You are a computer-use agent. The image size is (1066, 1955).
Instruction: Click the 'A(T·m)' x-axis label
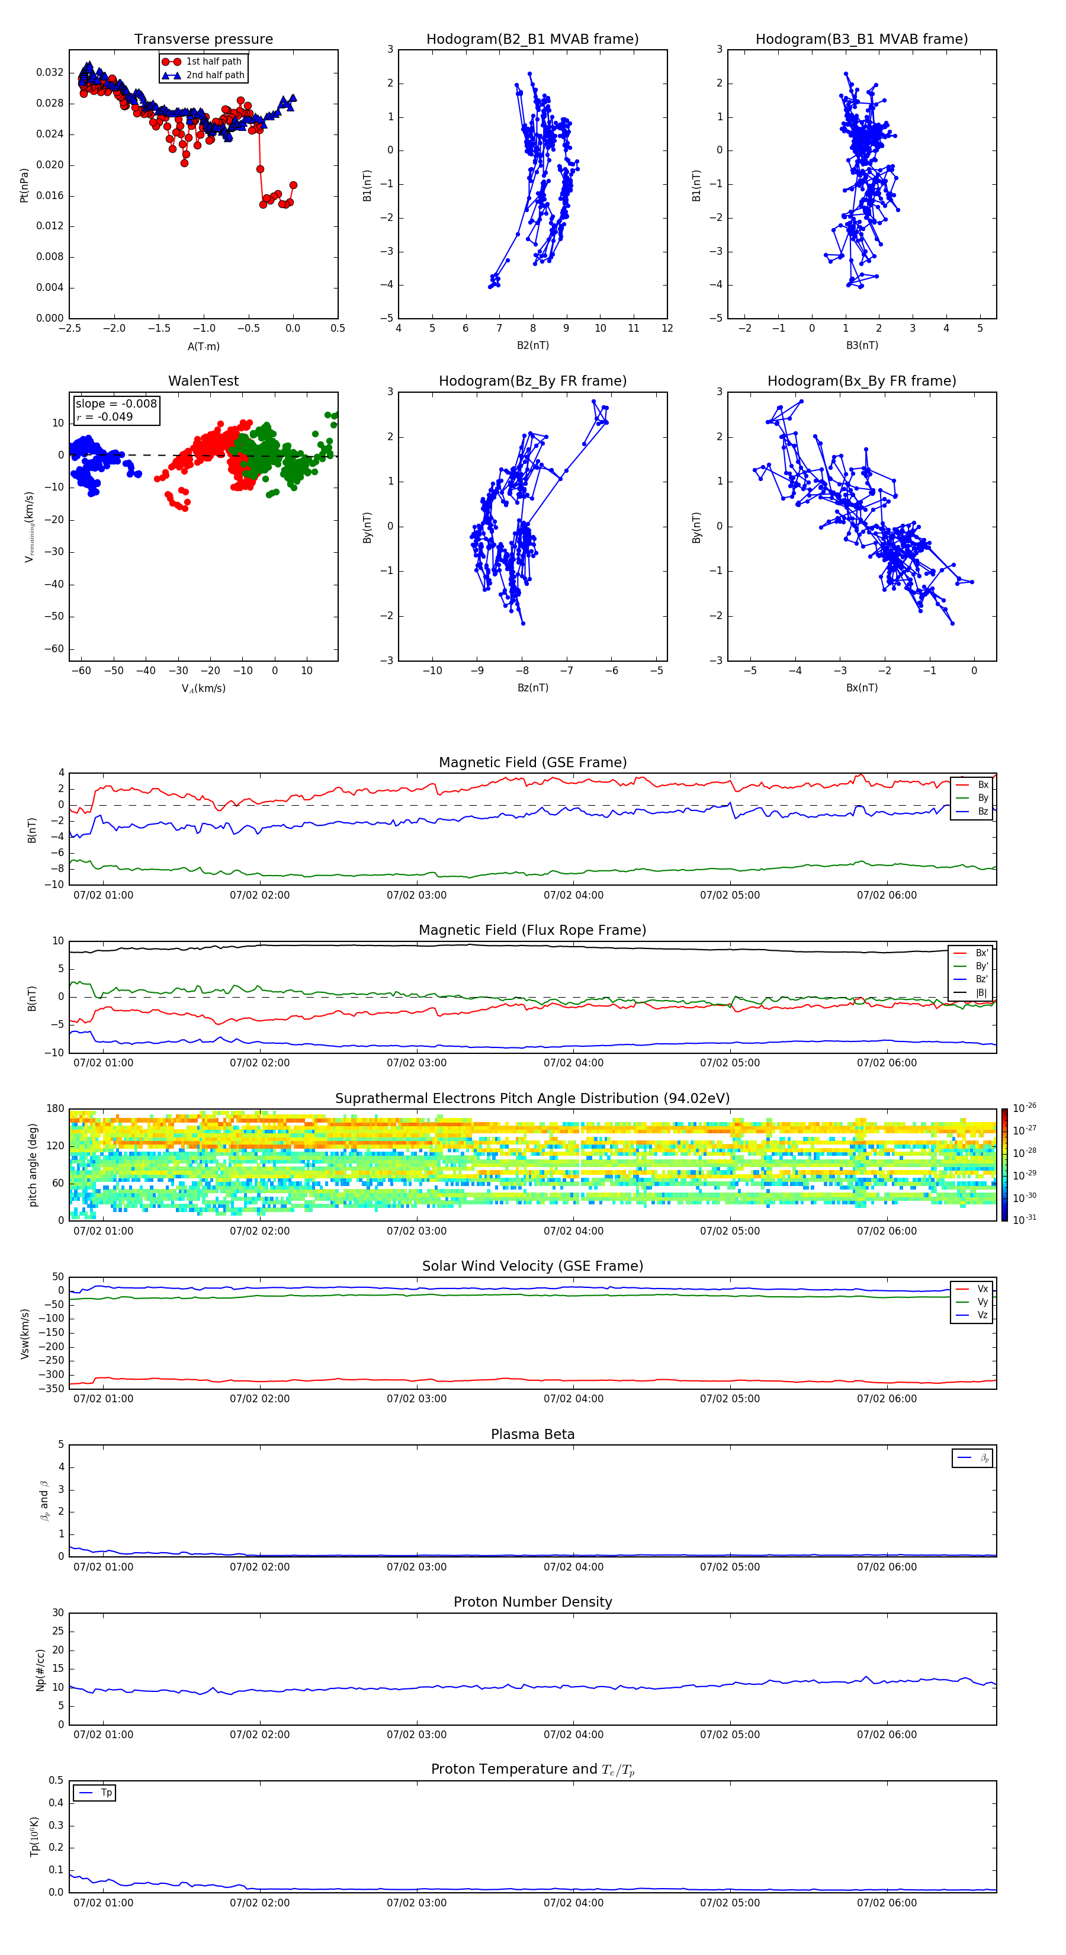203,346
